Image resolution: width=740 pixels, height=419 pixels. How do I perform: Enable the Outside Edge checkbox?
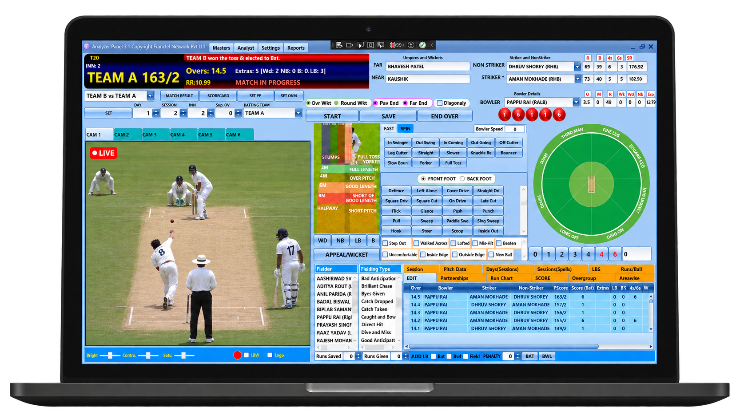(x=454, y=255)
